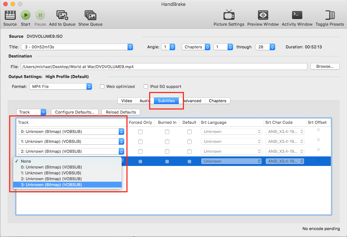Add current job via Add to Queue icon

point(62,15)
